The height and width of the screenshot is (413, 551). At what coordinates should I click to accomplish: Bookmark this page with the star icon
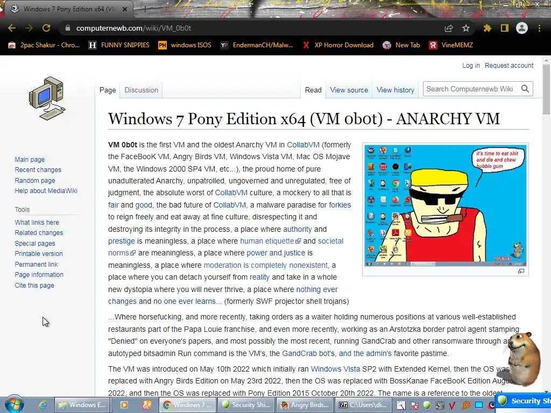pyautogui.click(x=466, y=28)
